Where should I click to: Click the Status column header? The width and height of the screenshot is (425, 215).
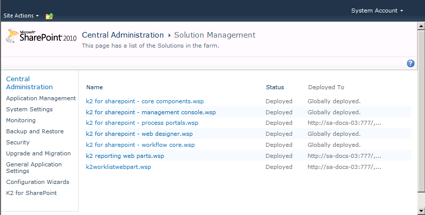[x=275, y=87]
